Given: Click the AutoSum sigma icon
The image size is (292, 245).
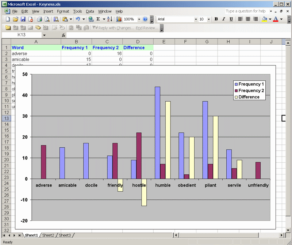Looking at the screenshot, I should [x=98, y=19].
